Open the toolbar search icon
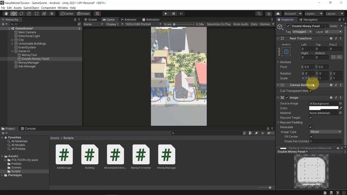 pos(259,14)
